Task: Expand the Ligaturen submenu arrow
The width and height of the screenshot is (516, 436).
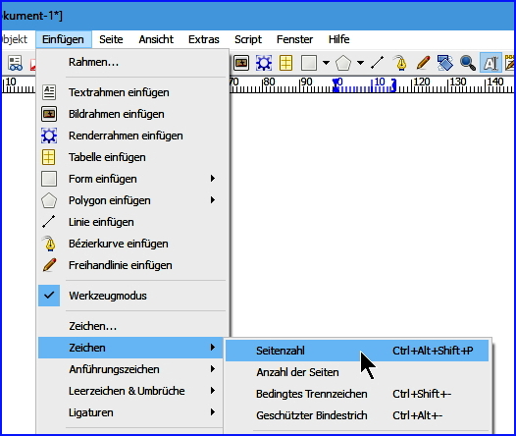Action: [x=213, y=412]
